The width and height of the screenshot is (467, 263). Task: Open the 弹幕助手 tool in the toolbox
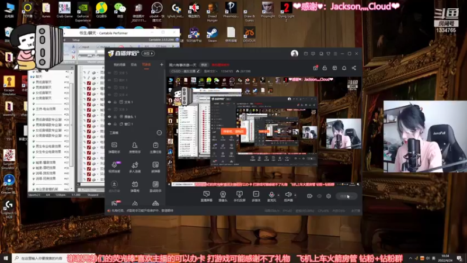114,148
